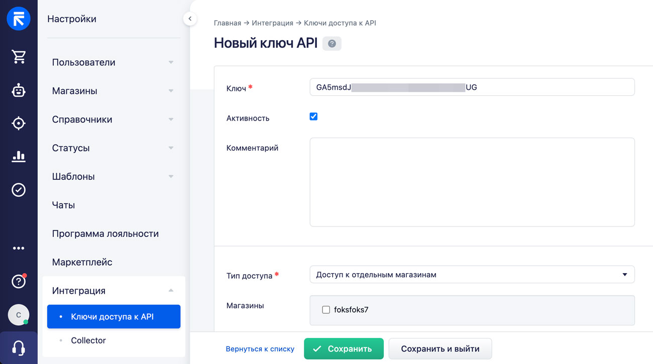The width and height of the screenshot is (653, 364).
Task: Click the Вернуться к списку link
Action: 260,349
